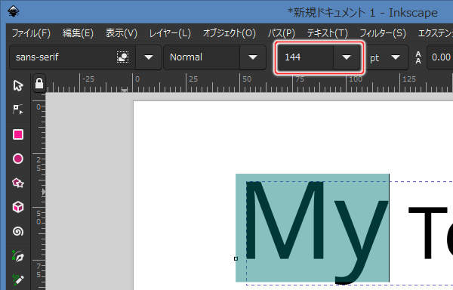Screen dimensions: 453x290
Task: Select the Star polygon tool
Action: tap(18, 183)
